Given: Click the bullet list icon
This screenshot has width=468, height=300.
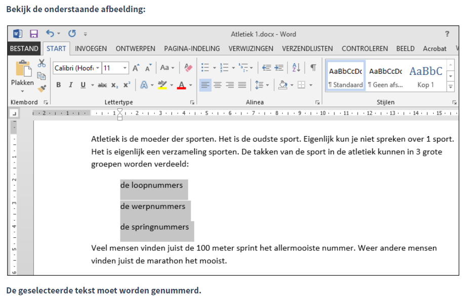Looking at the screenshot, I should tap(205, 68).
